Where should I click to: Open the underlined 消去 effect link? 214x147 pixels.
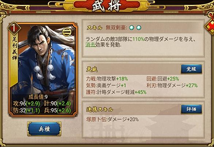point(90,45)
